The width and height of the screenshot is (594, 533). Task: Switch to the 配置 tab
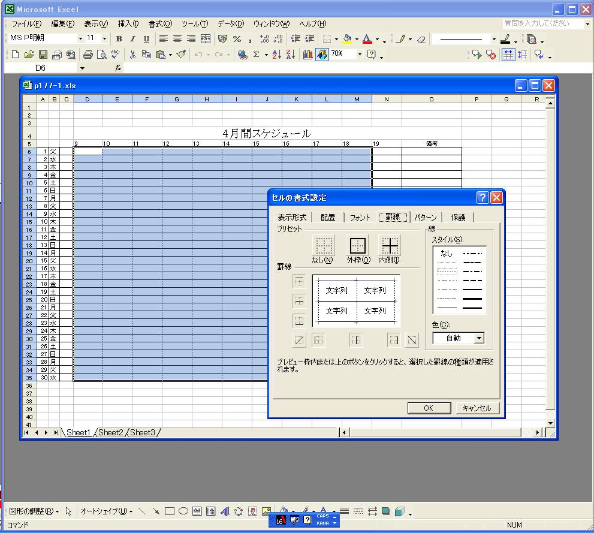coord(328,218)
